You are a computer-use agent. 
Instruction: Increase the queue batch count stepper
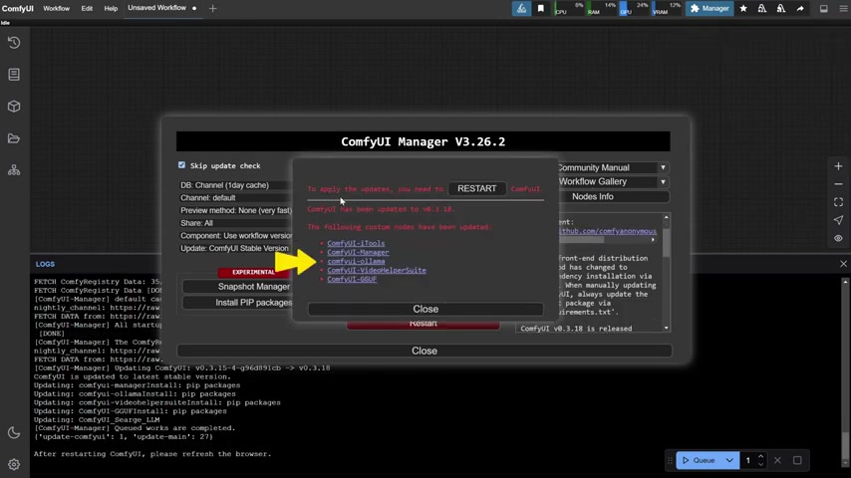(x=760, y=457)
